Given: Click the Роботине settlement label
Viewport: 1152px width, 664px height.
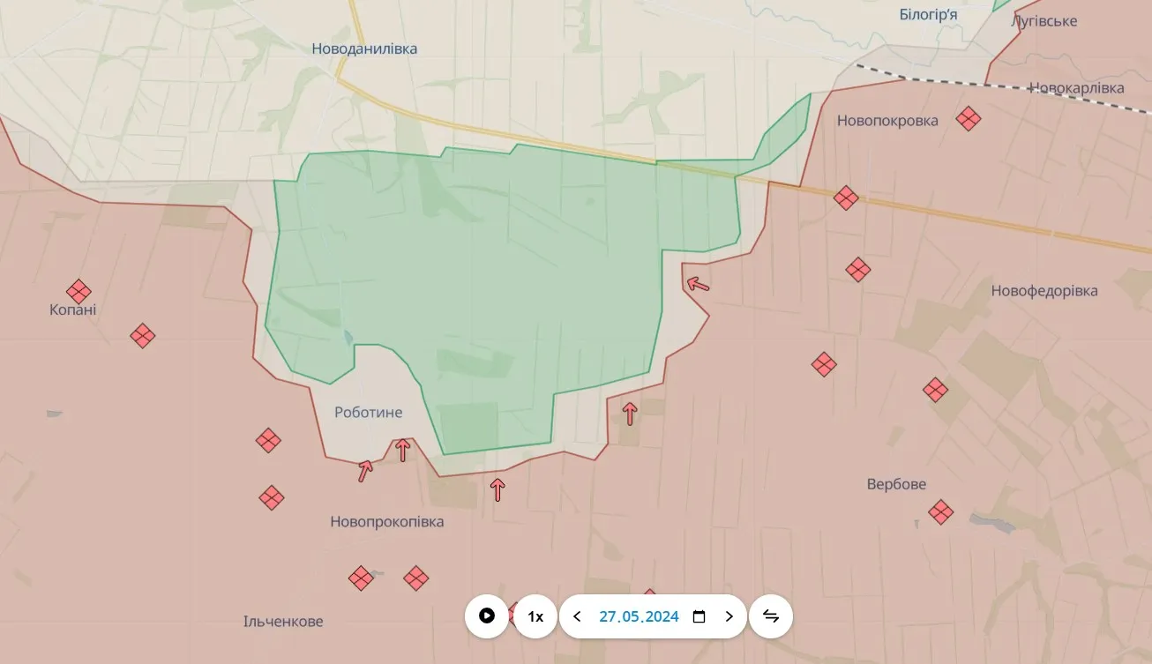Looking at the screenshot, I should pyautogui.click(x=368, y=413).
